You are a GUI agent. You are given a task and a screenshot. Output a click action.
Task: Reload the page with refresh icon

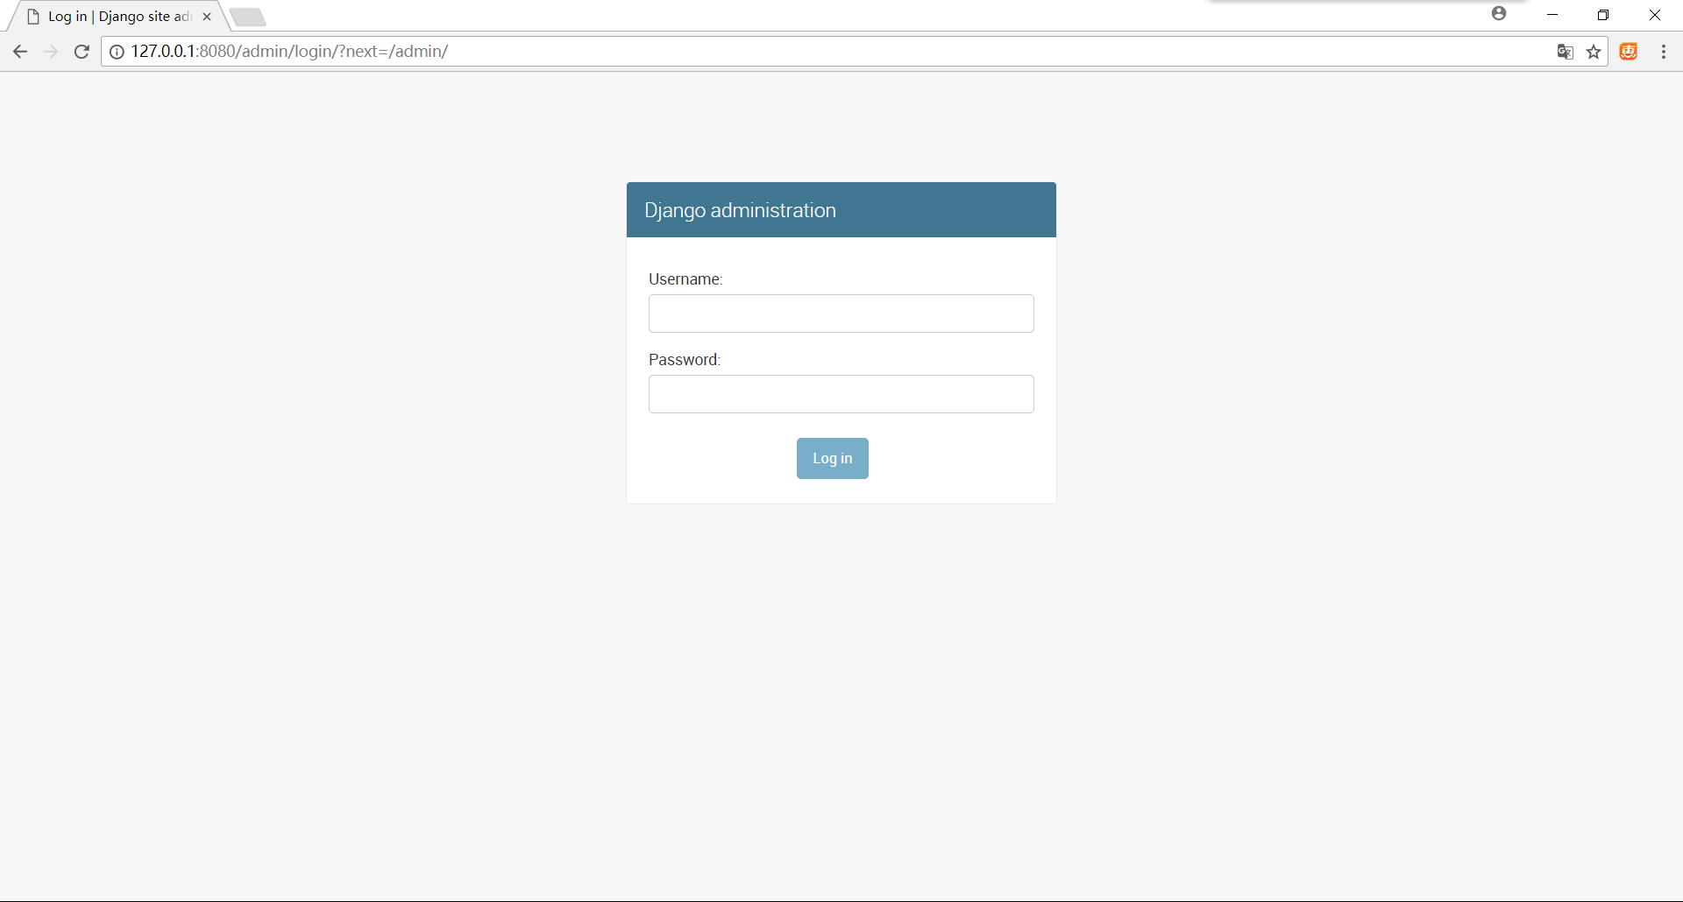tap(82, 52)
